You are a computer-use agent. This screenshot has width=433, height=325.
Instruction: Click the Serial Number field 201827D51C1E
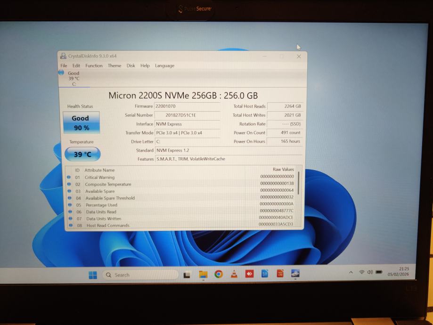(x=187, y=115)
